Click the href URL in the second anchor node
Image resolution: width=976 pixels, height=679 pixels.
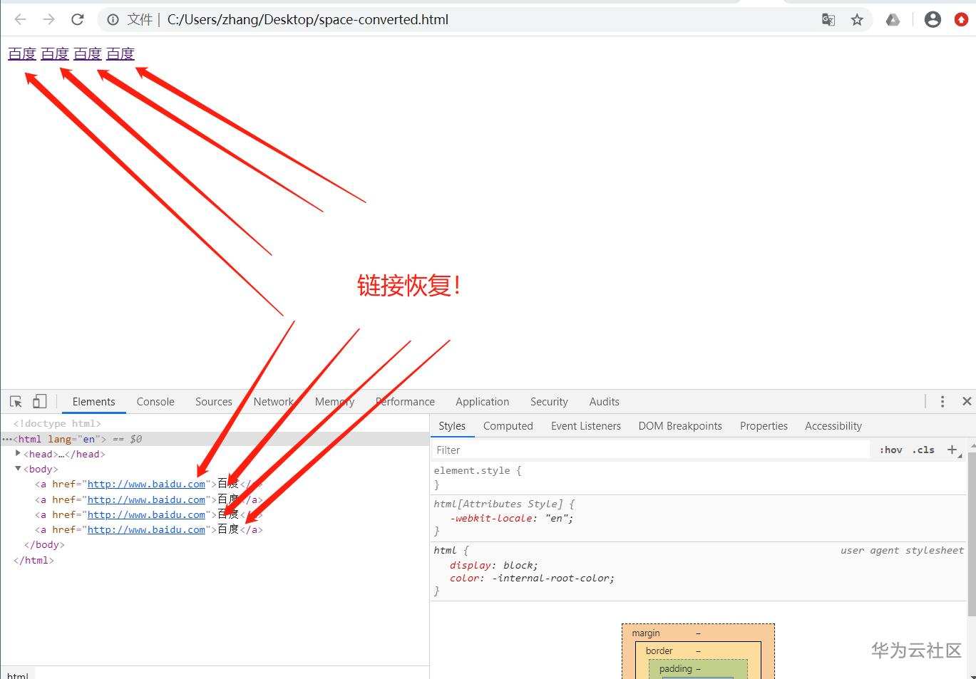pyautogui.click(x=146, y=499)
